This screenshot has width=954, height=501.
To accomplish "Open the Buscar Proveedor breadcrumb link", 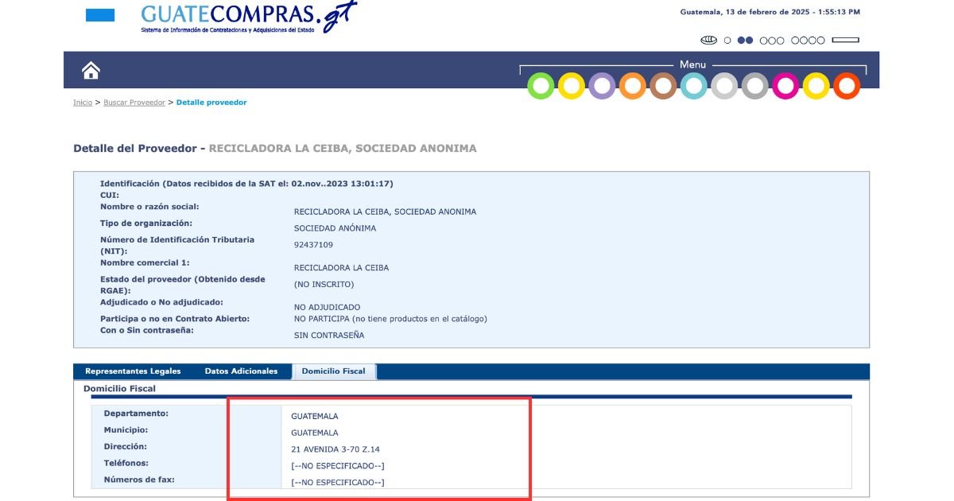I will [x=134, y=103].
